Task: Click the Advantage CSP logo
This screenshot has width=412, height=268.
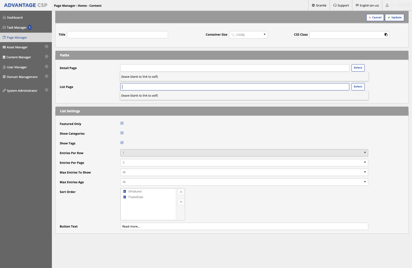Action: (26, 5)
